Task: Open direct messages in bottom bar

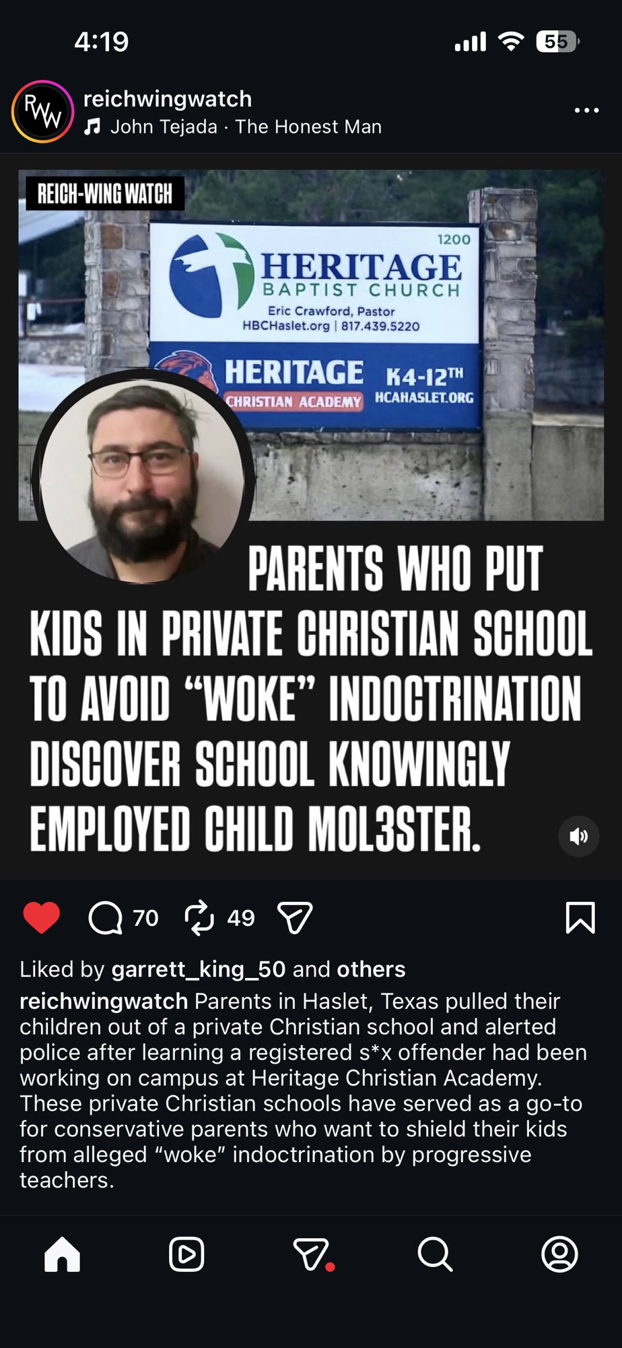Action: [x=312, y=1254]
